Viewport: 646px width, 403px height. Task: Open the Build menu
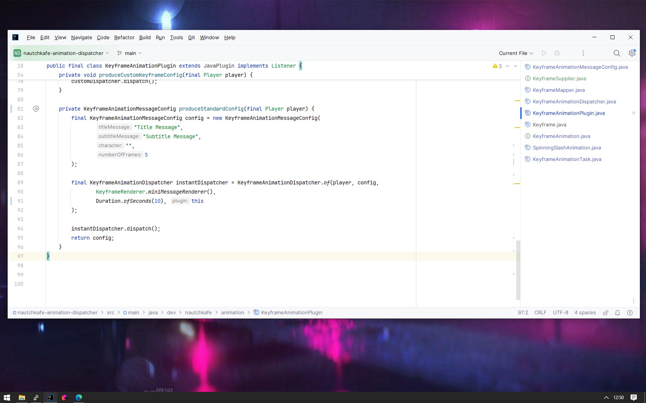145,37
